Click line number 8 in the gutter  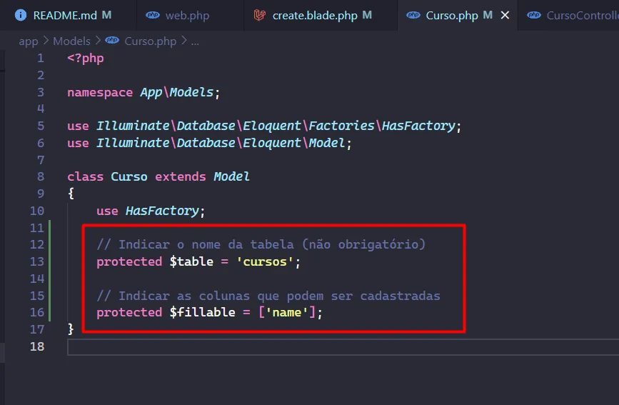point(40,176)
